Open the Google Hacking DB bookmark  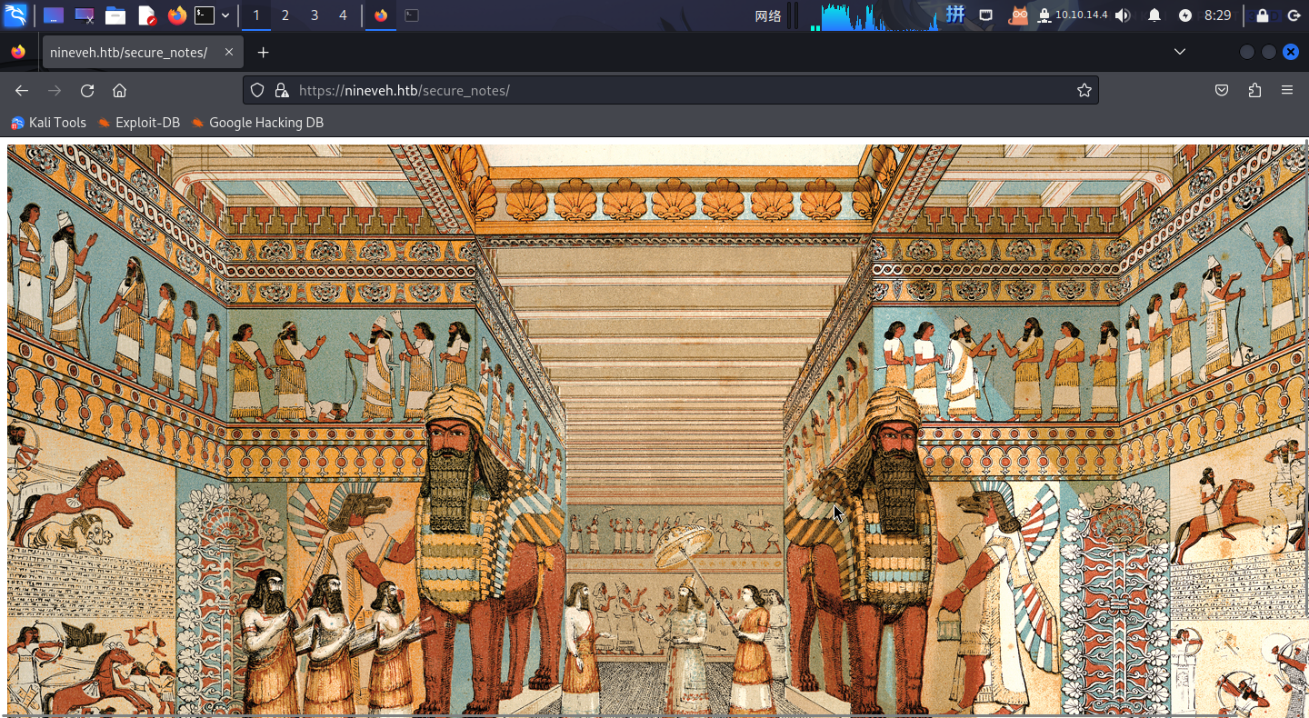[x=257, y=123]
